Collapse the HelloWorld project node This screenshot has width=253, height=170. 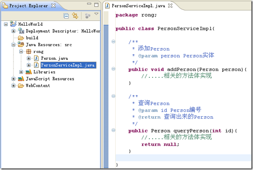point(6,24)
